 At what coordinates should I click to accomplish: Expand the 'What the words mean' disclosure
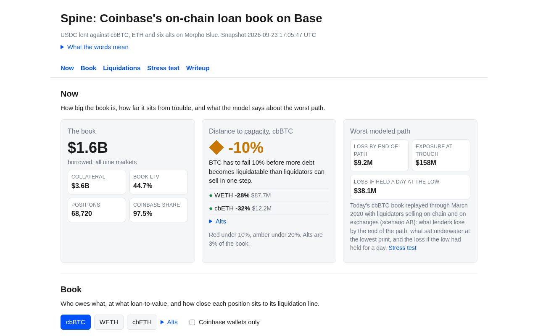tap(95, 47)
